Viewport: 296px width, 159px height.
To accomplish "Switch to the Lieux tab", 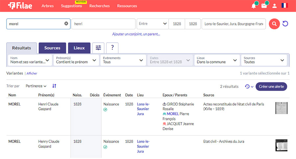I will click(79, 48).
